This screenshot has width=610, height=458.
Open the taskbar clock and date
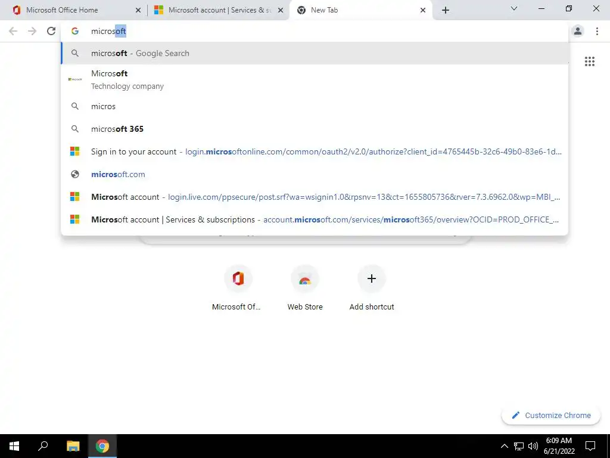[x=559, y=446]
